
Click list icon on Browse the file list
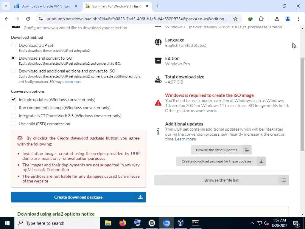point(284,180)
